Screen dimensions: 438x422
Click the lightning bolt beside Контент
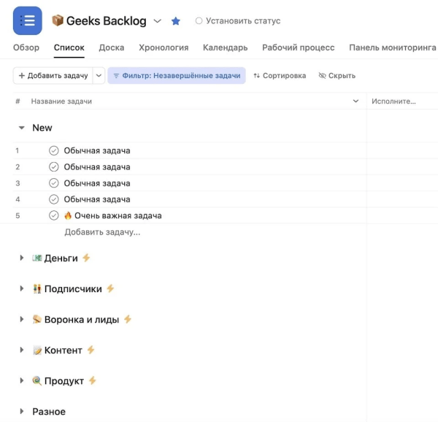91,350
